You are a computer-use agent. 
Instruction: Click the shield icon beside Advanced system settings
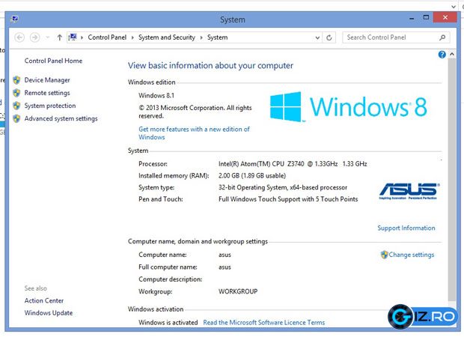(16, 118)
